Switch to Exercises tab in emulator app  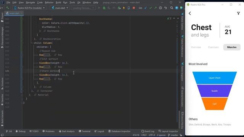pos(213,47)
